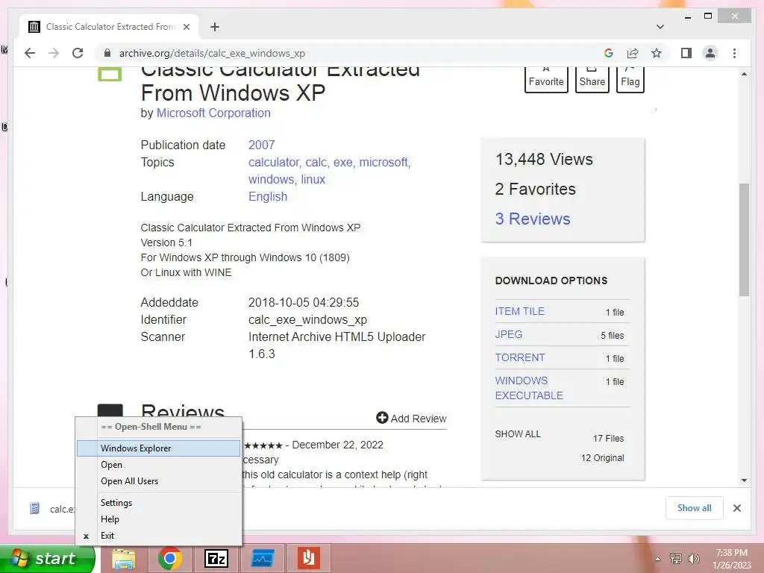Image resolution: width=764 pixels, height=573 pixels.
Task: Open Settings from the Open-Shell menu
Action: point(158,503)
